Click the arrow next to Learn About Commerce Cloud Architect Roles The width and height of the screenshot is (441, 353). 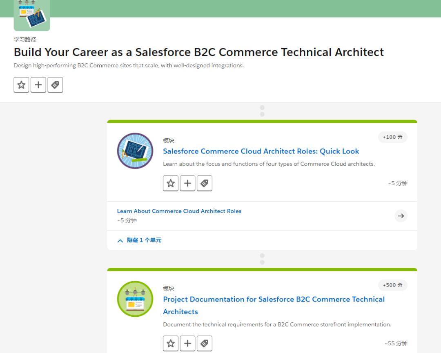click(x=401, y=215)
